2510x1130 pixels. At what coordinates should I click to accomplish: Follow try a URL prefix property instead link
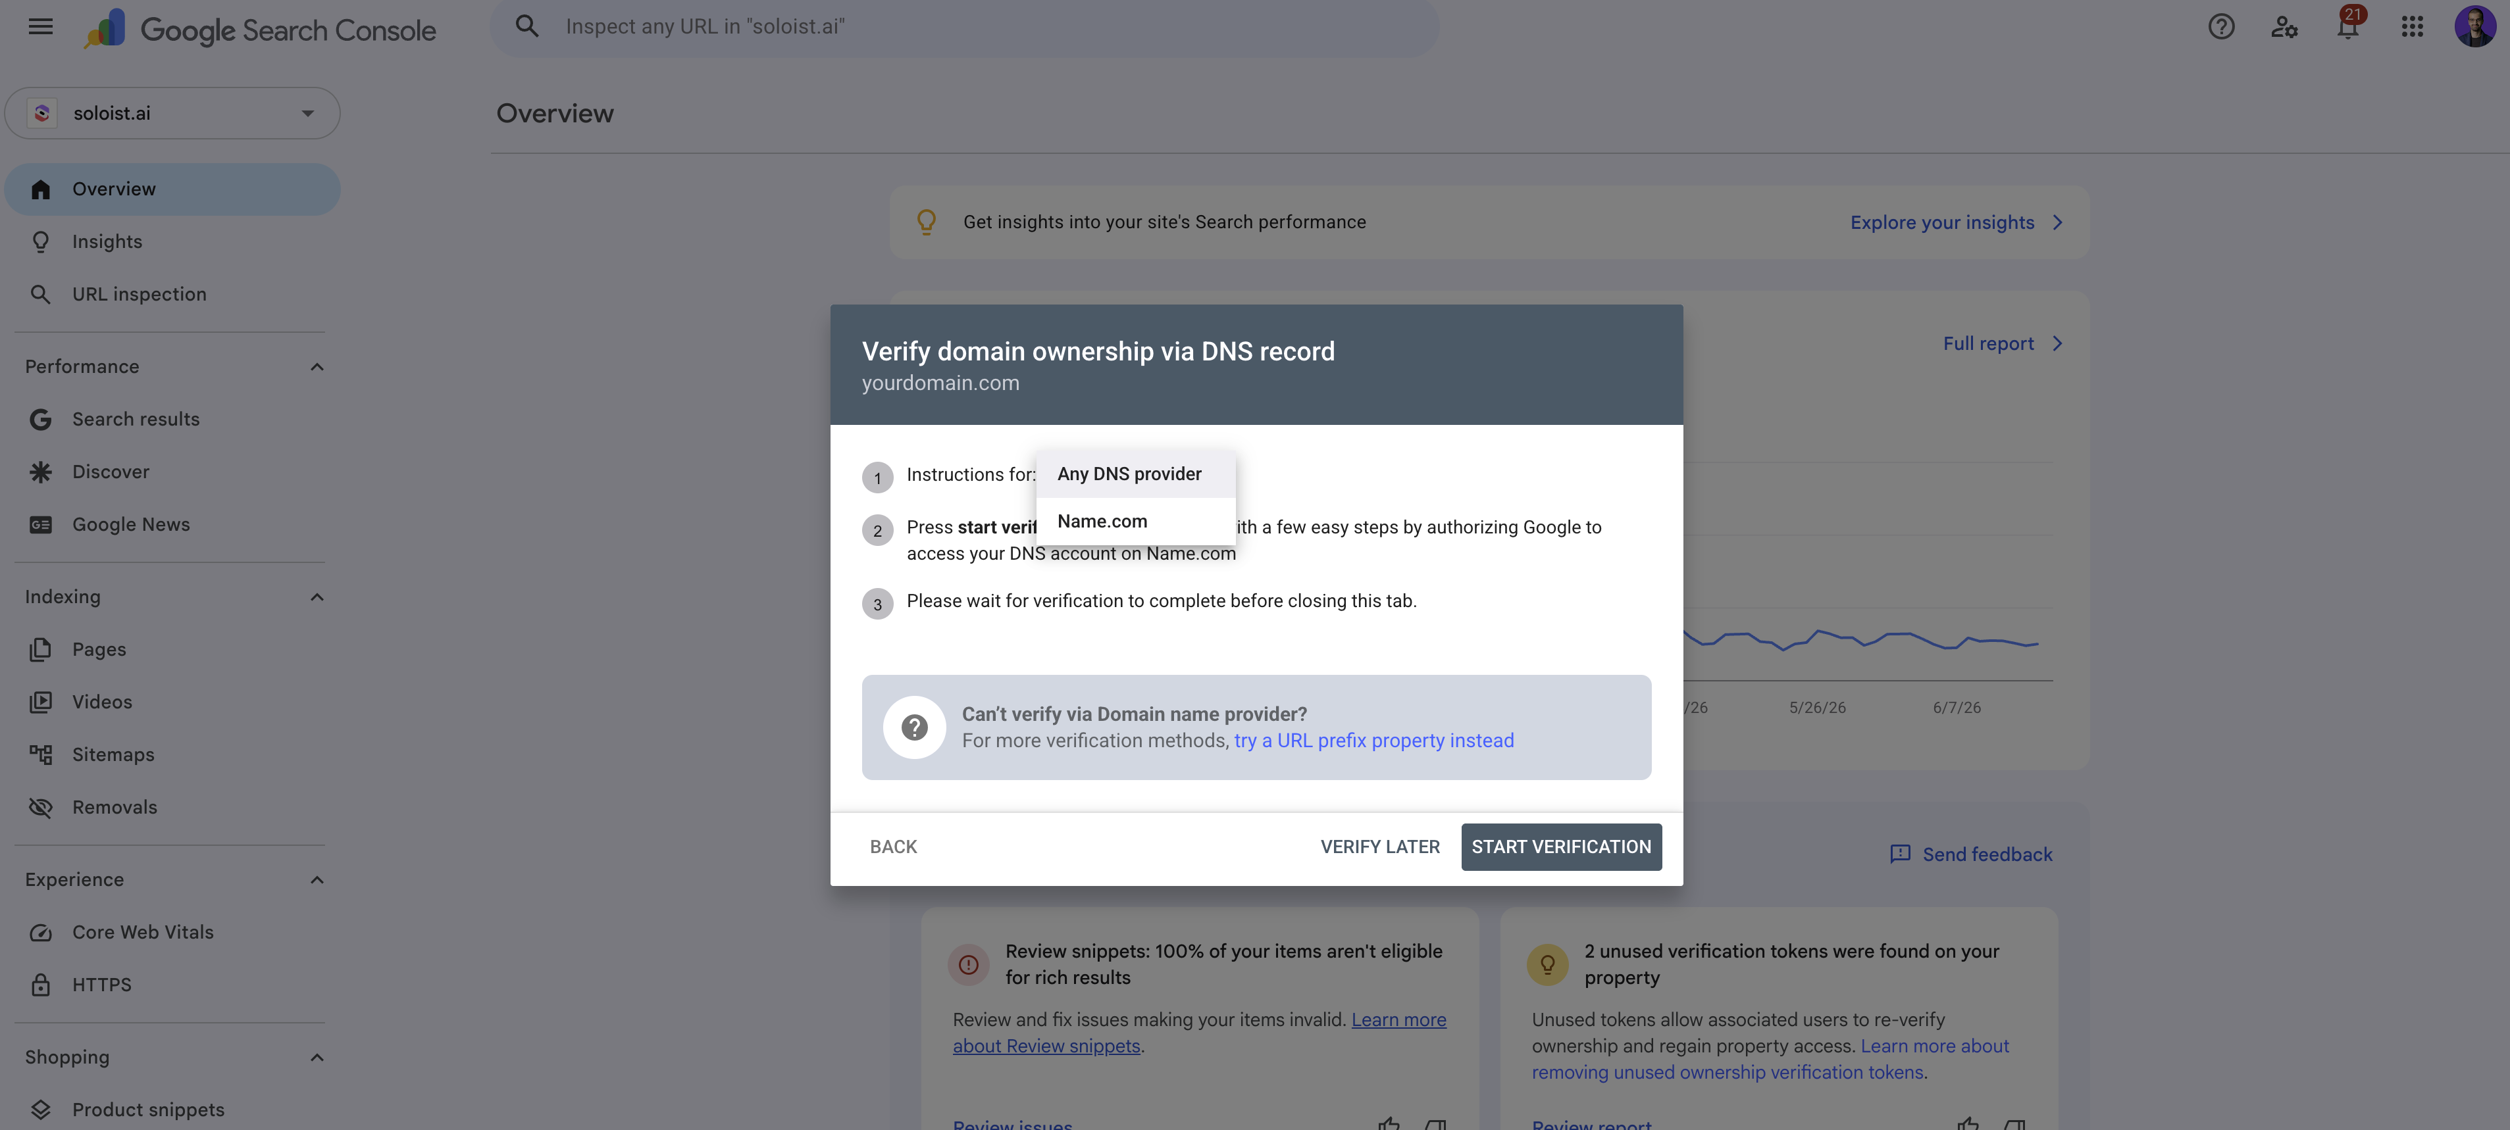click(x=1373, y=741)
